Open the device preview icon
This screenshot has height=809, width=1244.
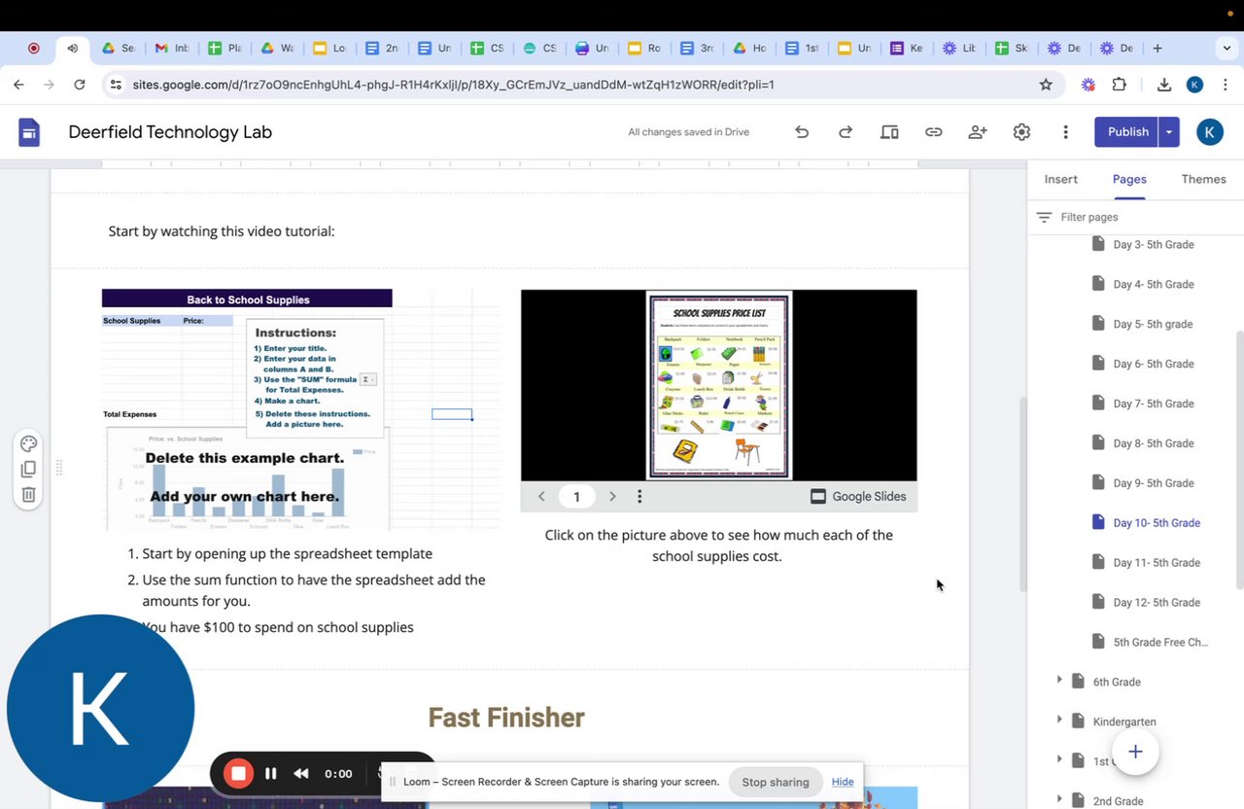coord(889,132)
